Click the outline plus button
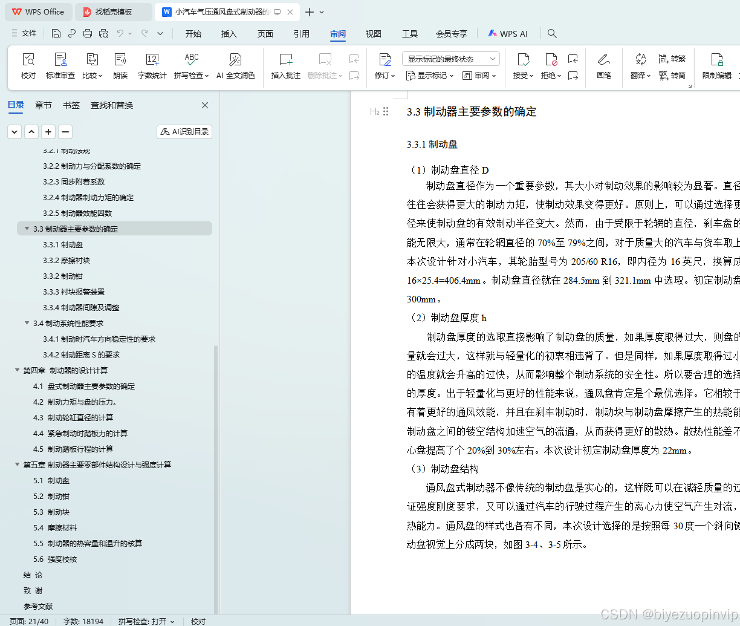 [x=48, y=131]
